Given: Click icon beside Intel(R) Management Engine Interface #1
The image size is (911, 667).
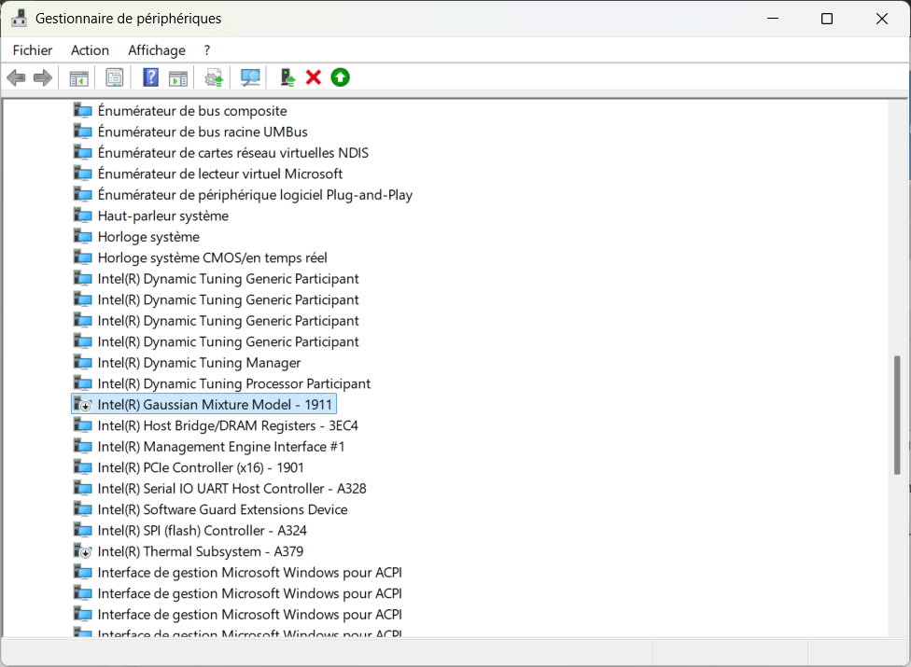Looking at the screenshot, I should (x=82, y=447).
